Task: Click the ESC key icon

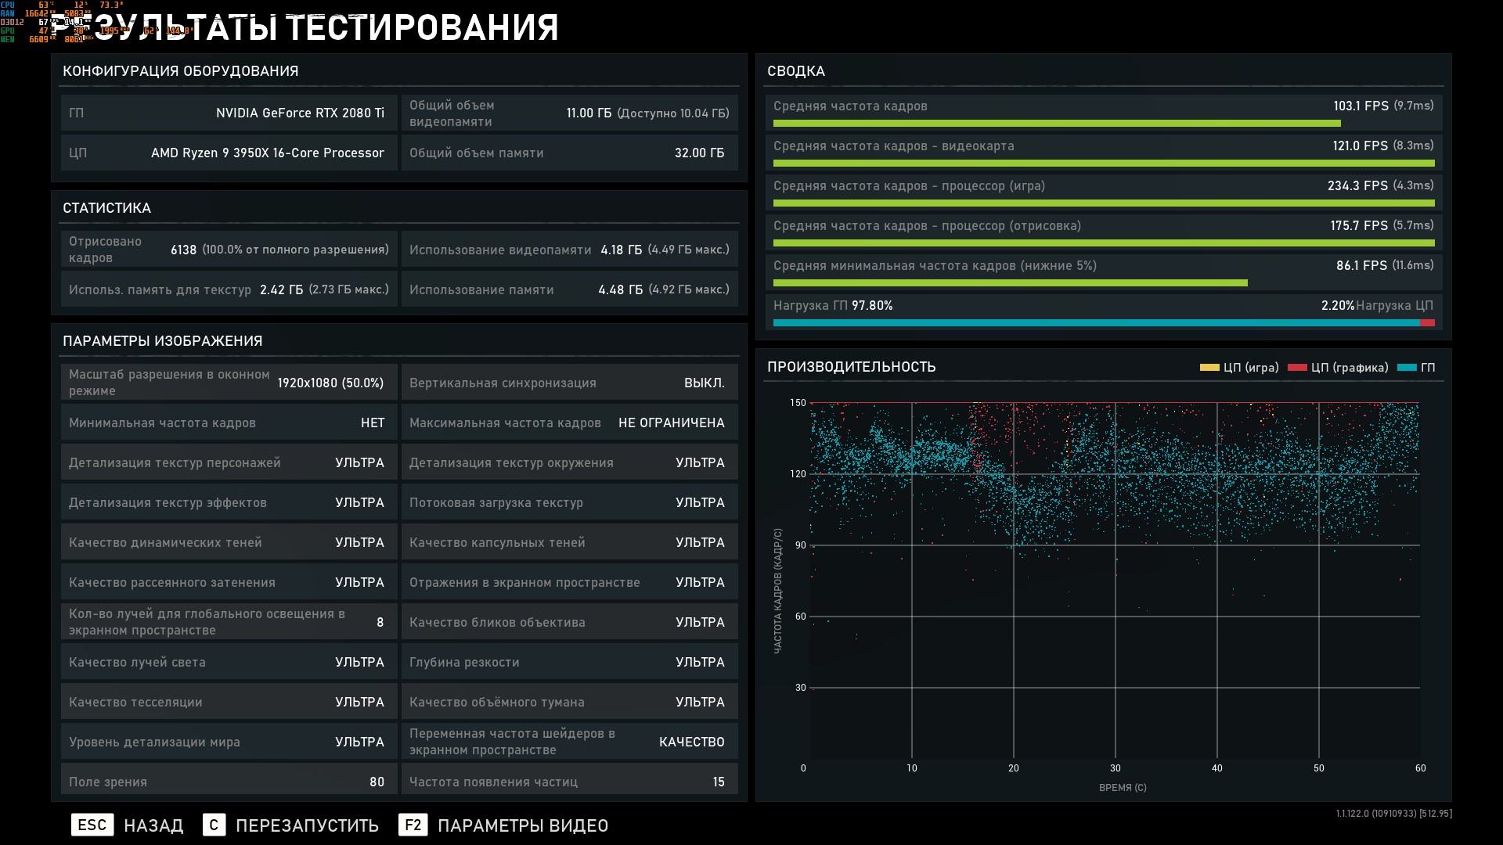Action: click(x=92, y=825)
